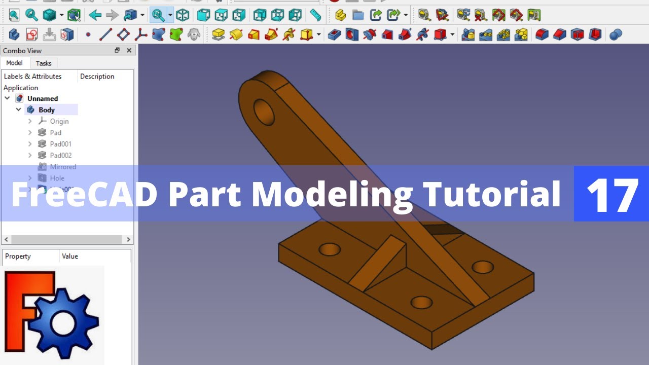Select the Chamfer tool

559,34
